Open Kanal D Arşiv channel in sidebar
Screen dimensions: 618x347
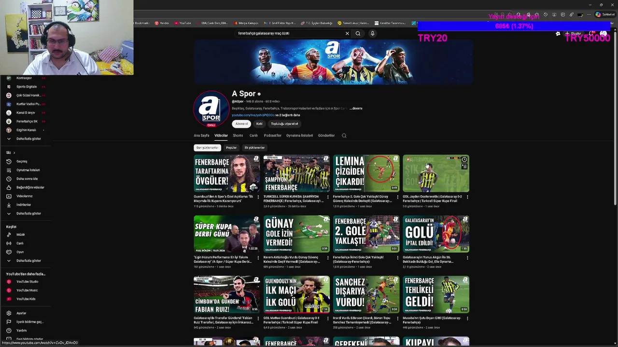pyautogui.click(x=25, y=113)
